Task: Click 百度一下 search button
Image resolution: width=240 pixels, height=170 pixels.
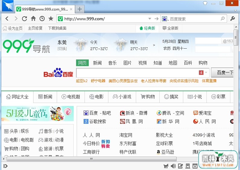Action: [x=222, y=72]
